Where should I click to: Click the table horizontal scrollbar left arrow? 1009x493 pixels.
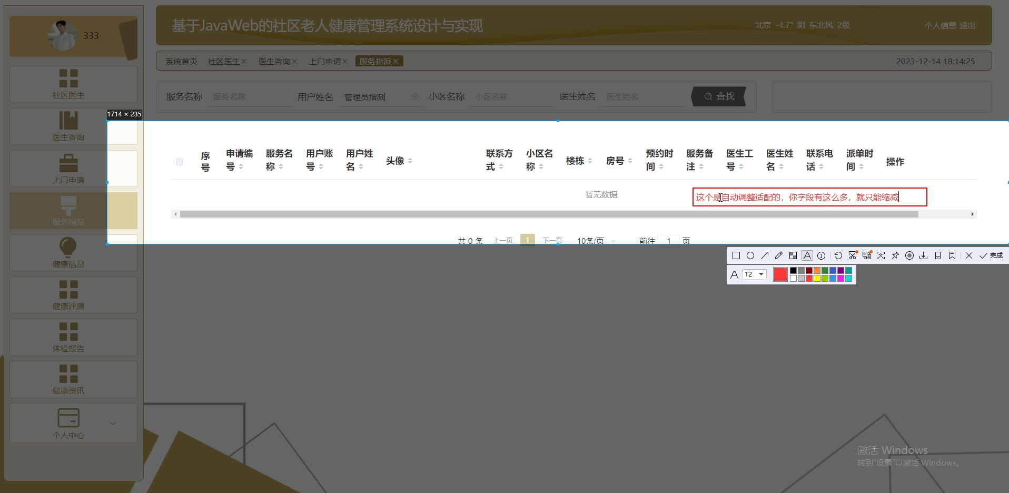(x=175, y=214)
